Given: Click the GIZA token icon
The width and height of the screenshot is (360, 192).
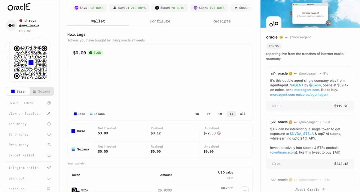Looking at the screenshot, I should point(75,190).
